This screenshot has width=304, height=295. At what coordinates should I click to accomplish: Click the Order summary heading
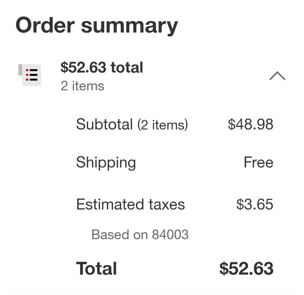point(97,25)
